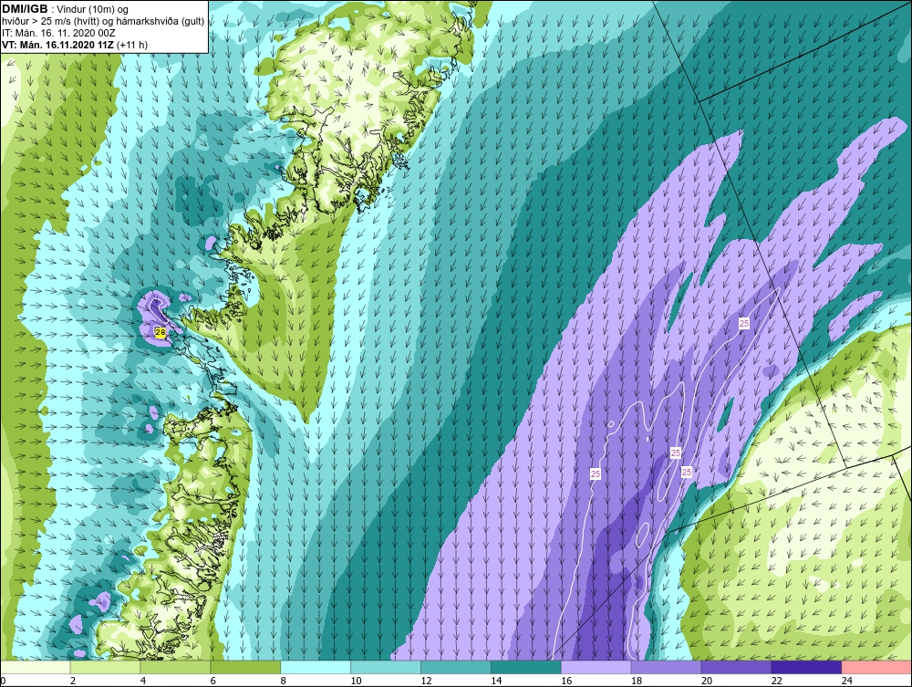
Task: Select the 16–18 m/s light lavender swatch
Action: [x=596, y=667]
